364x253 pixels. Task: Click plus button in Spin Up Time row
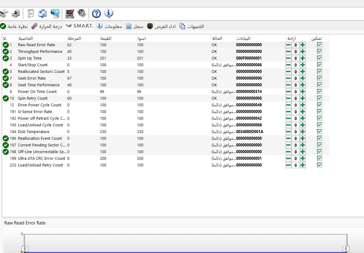(303, 58)
